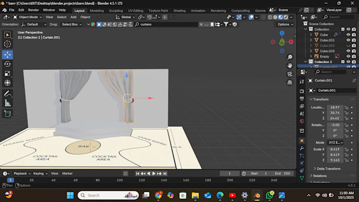Click the viewport zoom magnifier icon
This screenshot has width=359, height=202.
(290, 57)
